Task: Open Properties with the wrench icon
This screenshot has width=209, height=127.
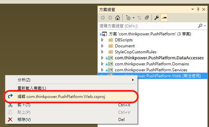Action: pos(156,18)
